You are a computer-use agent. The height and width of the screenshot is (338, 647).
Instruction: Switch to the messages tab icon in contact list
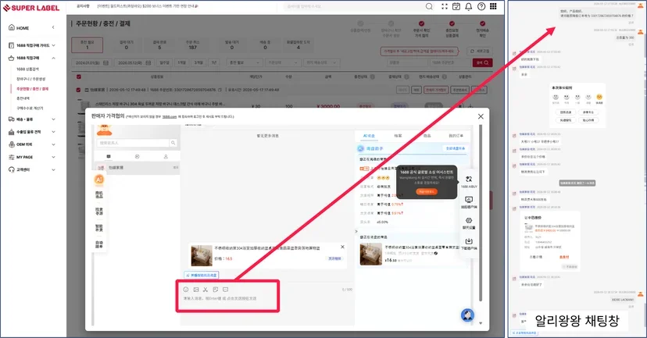point(109,157)
